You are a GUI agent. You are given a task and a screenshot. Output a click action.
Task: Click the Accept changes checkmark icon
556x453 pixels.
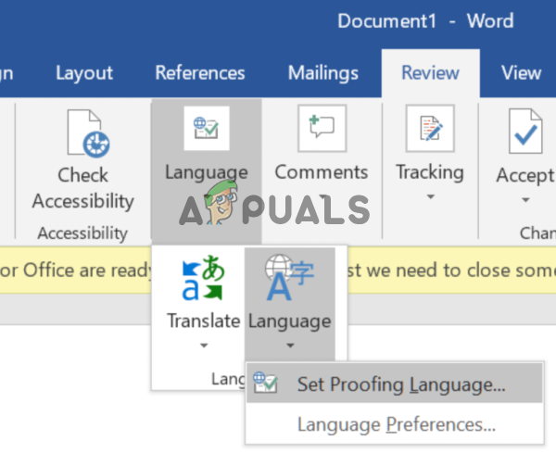(525, 132)
